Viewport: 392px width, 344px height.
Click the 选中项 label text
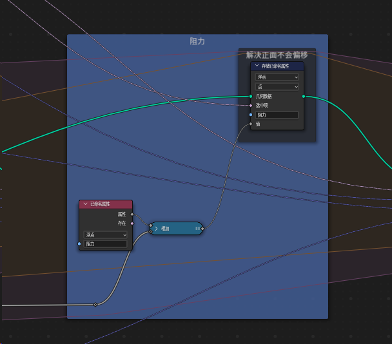click(262, 106)
